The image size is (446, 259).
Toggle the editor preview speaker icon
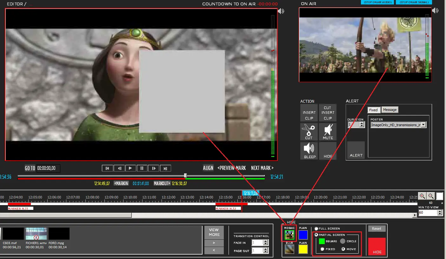(x=281, y=11)
